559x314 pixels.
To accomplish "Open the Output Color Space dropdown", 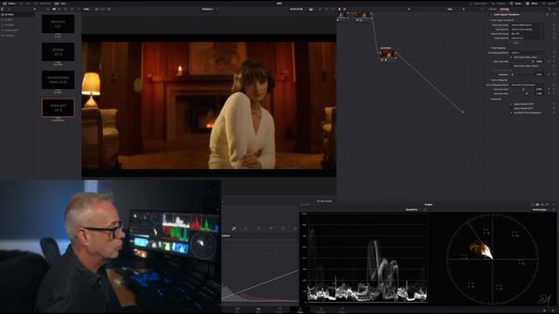I will [527, 34].
